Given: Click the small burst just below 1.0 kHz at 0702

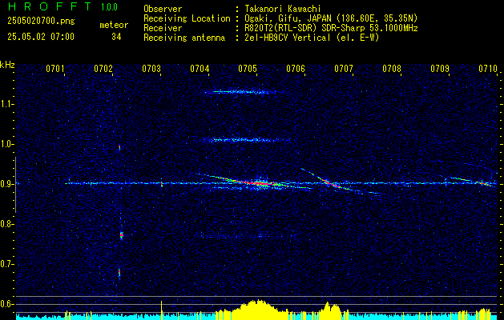Looking at the screenshot, I should pyautogui.click(x=119, y=148).
